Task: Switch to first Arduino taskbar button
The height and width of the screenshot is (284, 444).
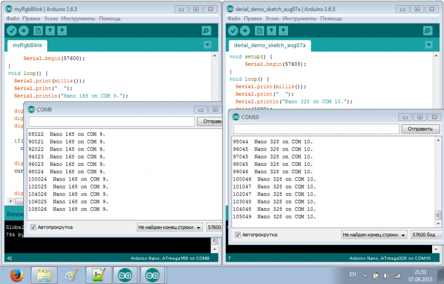Action: (125, 275)
